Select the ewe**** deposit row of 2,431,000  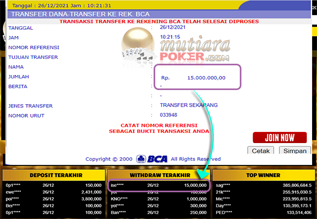[x=54, y=192]
